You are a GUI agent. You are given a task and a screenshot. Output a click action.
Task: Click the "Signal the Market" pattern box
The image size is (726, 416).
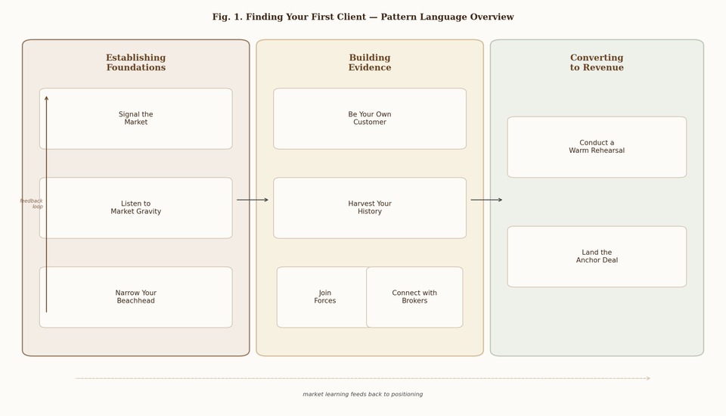135,119
